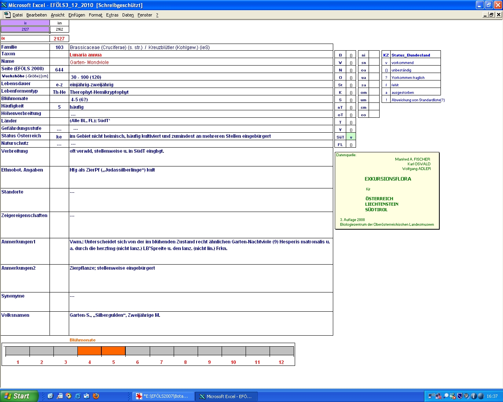Minimize the workbook window in the menu bar
This screenshot has height=402, width=503.
[x=485, y=15]
